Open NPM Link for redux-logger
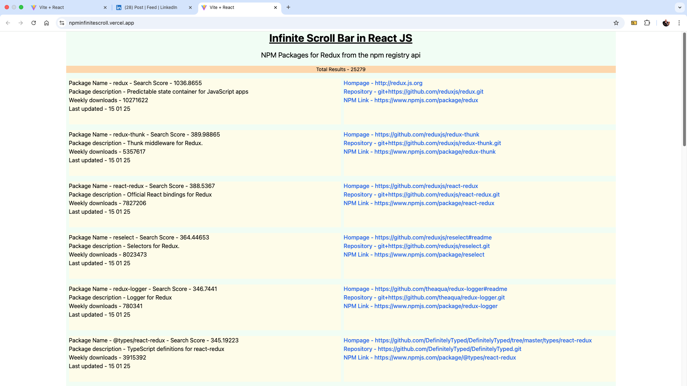Screen dimensions: 687x386 point(420,306)
